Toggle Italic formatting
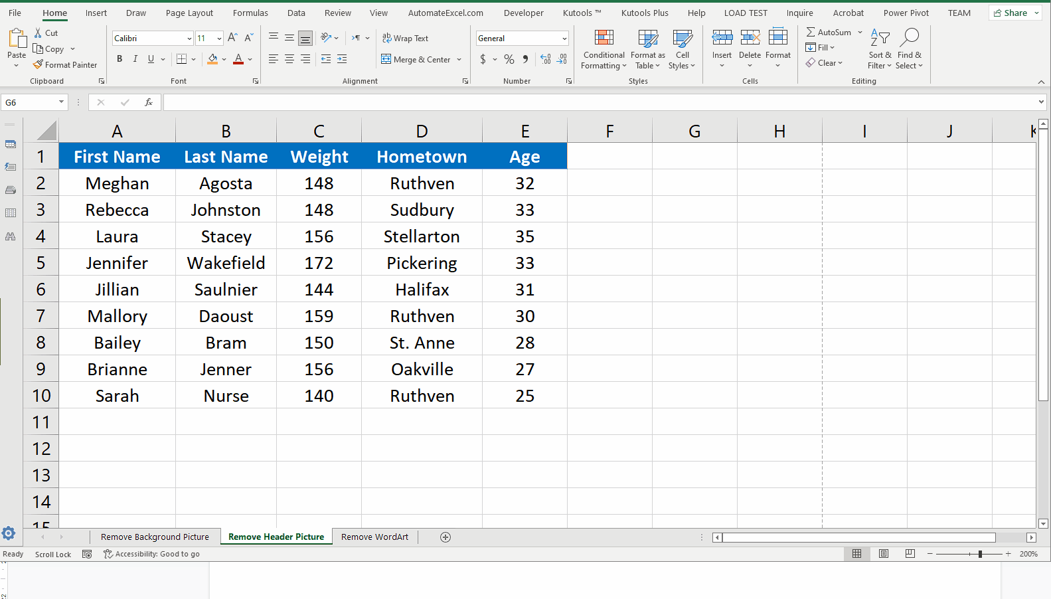 point(135,59)
